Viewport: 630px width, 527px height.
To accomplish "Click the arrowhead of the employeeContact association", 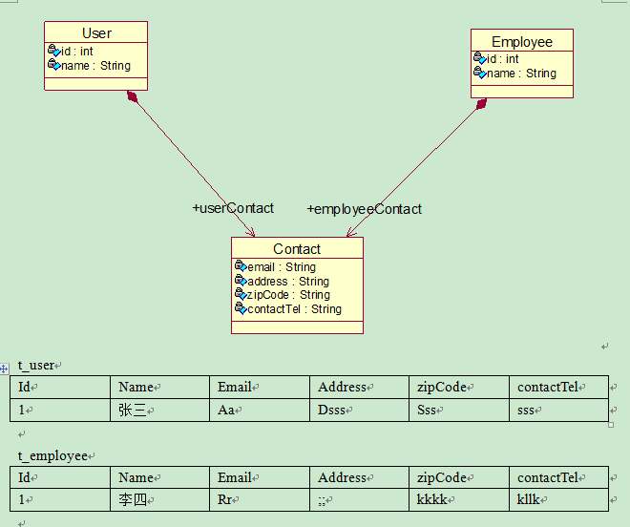I will click(x=351, y=232).
